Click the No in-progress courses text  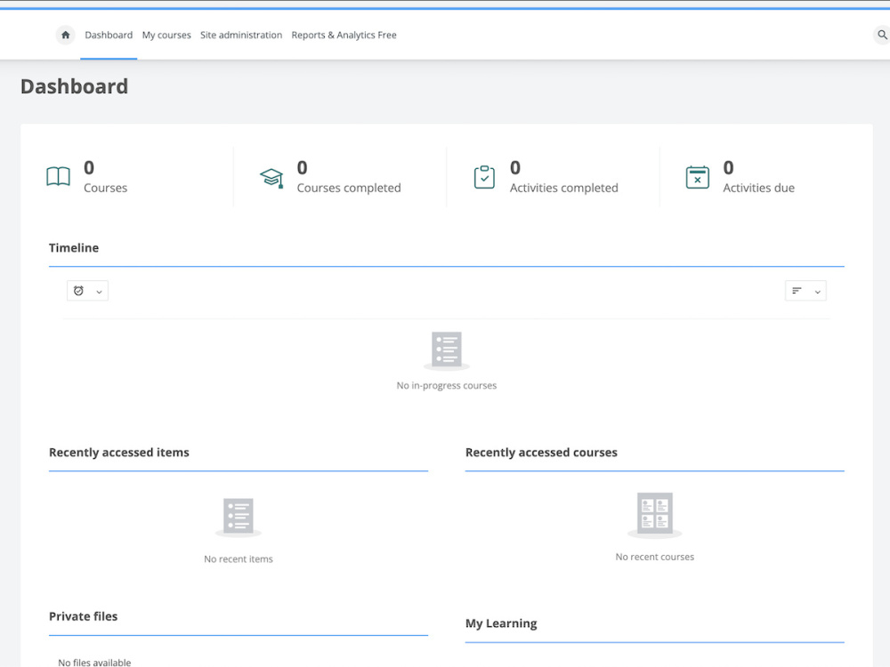[447, 386]
